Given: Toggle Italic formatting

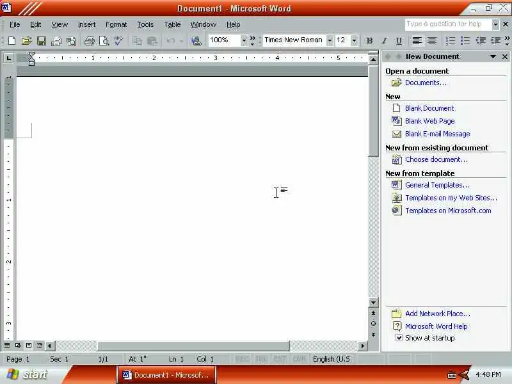Looking at the screenshot, I should click(x=384, y=40).
